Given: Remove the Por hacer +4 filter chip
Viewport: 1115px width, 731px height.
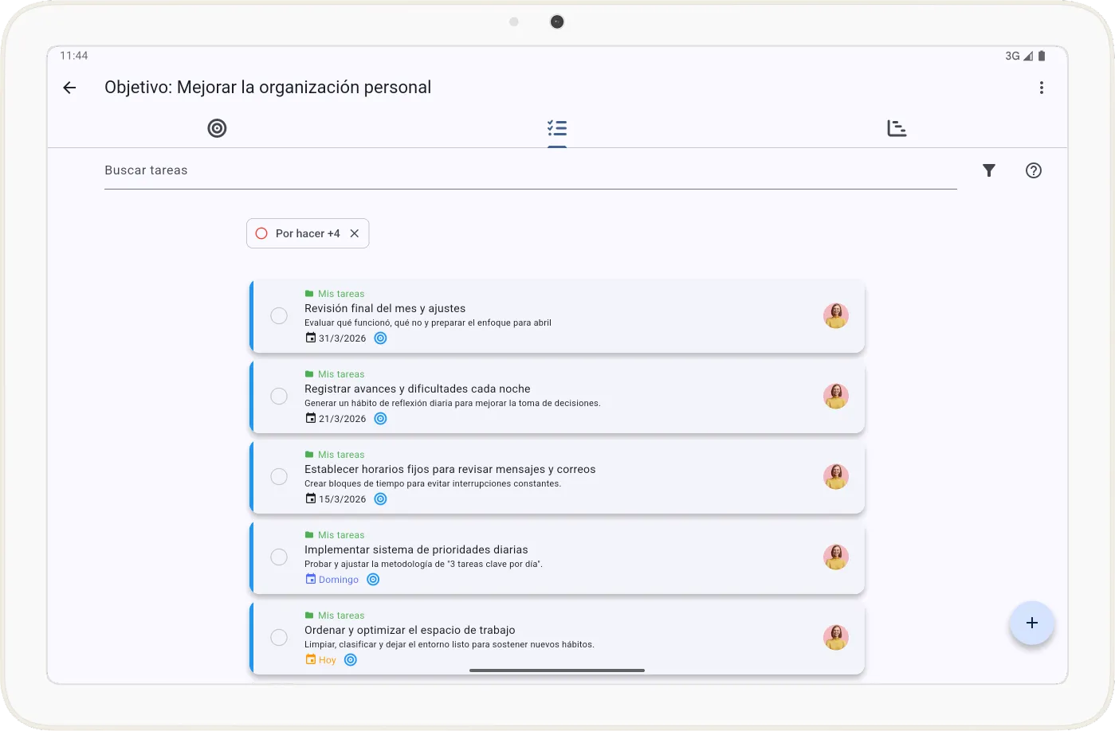Looking at the screenshot, I should 355,233.
